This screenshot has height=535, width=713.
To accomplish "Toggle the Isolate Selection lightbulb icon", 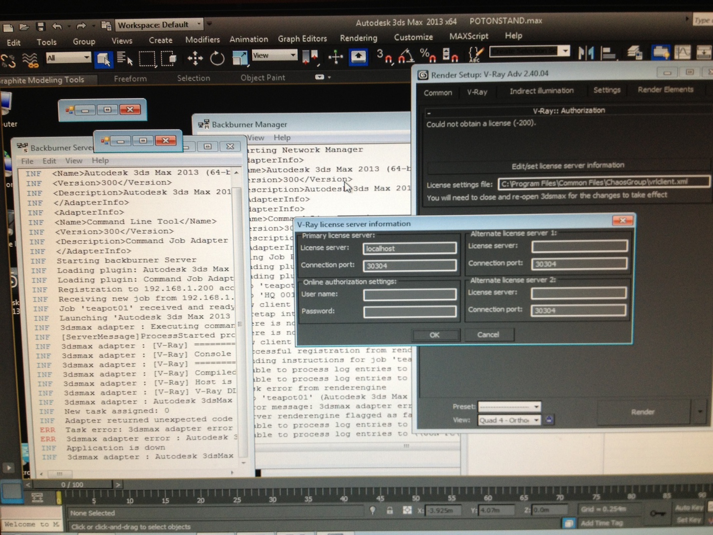I will [x=373, y=510].
